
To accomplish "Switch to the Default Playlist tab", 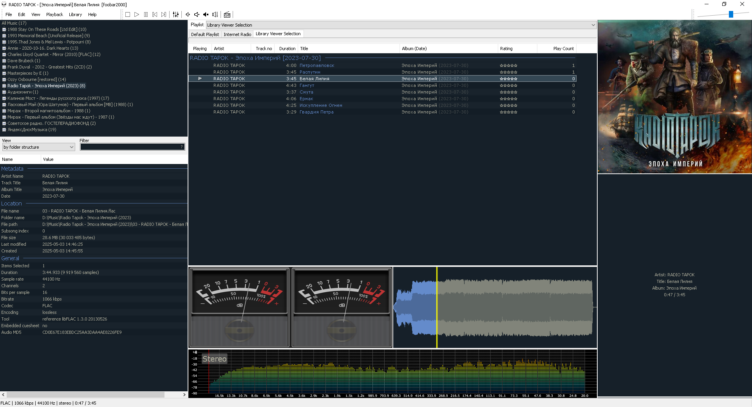I will point(205,34).
